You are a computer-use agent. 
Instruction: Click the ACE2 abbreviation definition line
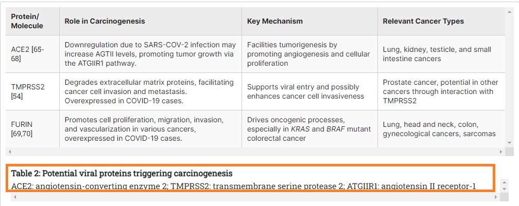point(243,185)
